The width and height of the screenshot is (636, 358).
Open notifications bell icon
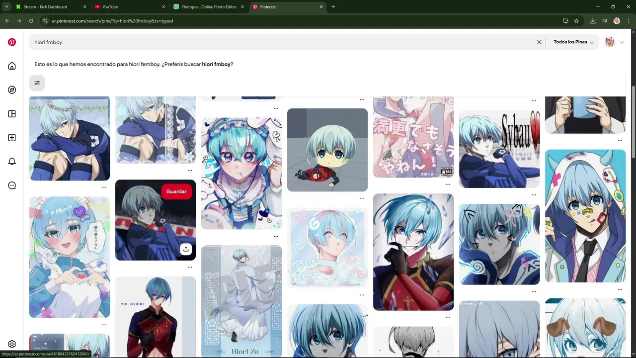coord(12,162)
